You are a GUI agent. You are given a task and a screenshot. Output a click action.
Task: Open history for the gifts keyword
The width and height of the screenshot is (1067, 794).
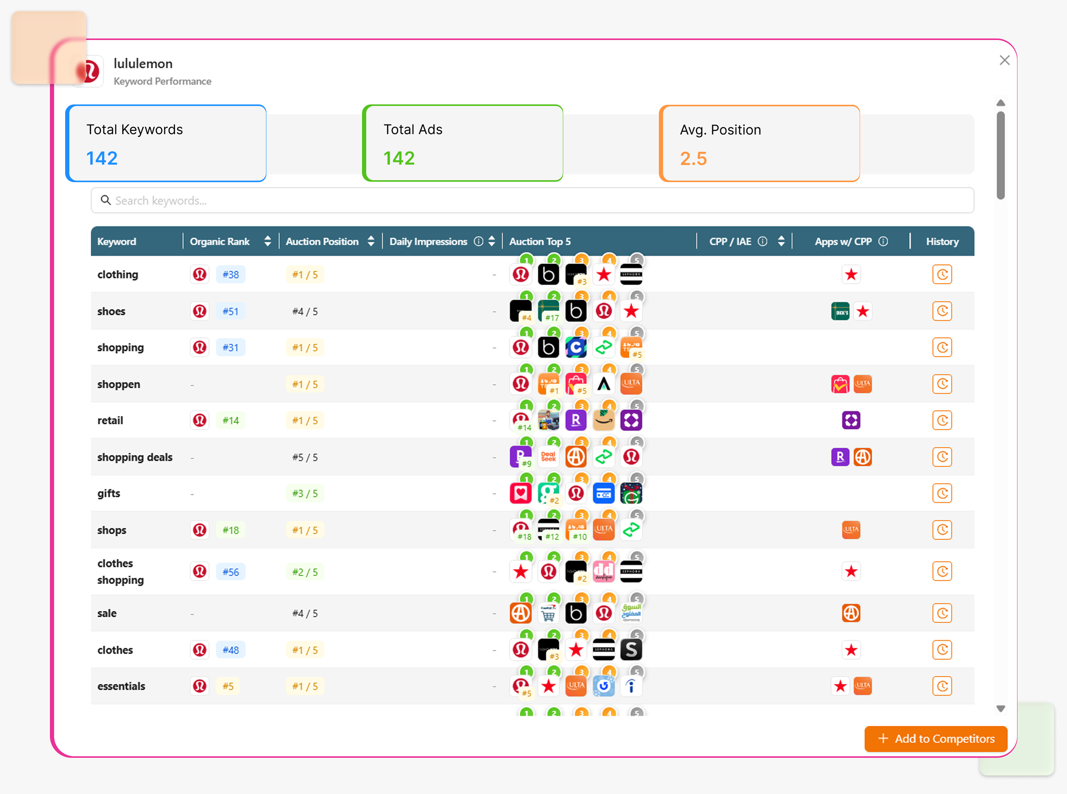pyautogui.click(x=942, y=493)
